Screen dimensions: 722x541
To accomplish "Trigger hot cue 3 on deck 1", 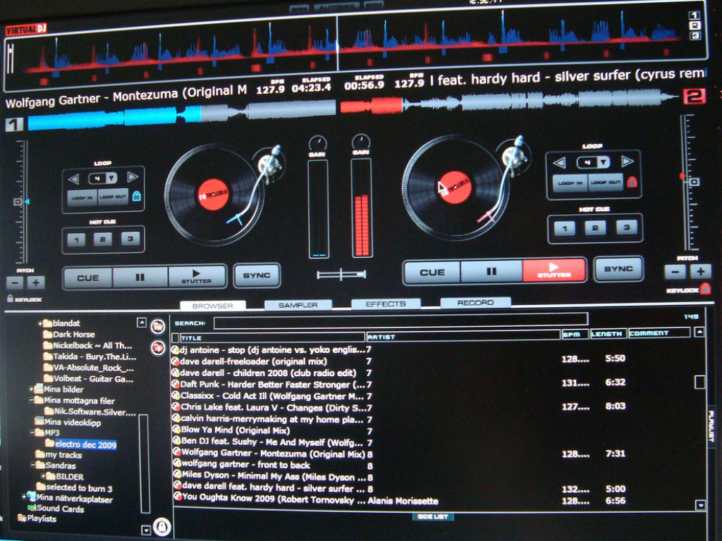I will [130, 239].
